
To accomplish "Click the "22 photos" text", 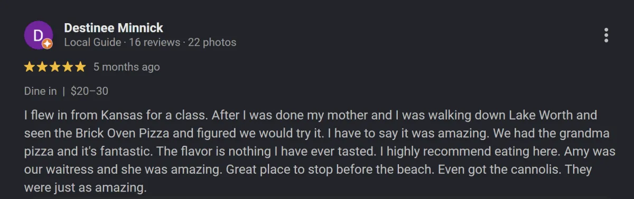I will (212, 42).
